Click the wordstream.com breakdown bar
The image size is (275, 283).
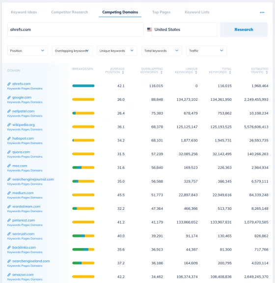point(83,208)
